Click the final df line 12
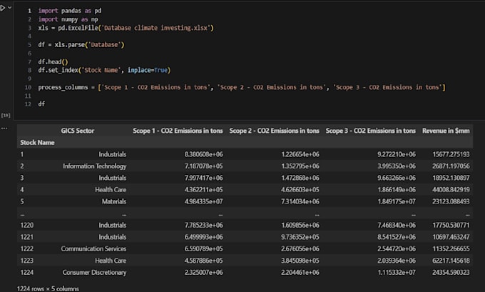The width and height of the screenshot is (485, 292). click(x=41, y=104)
